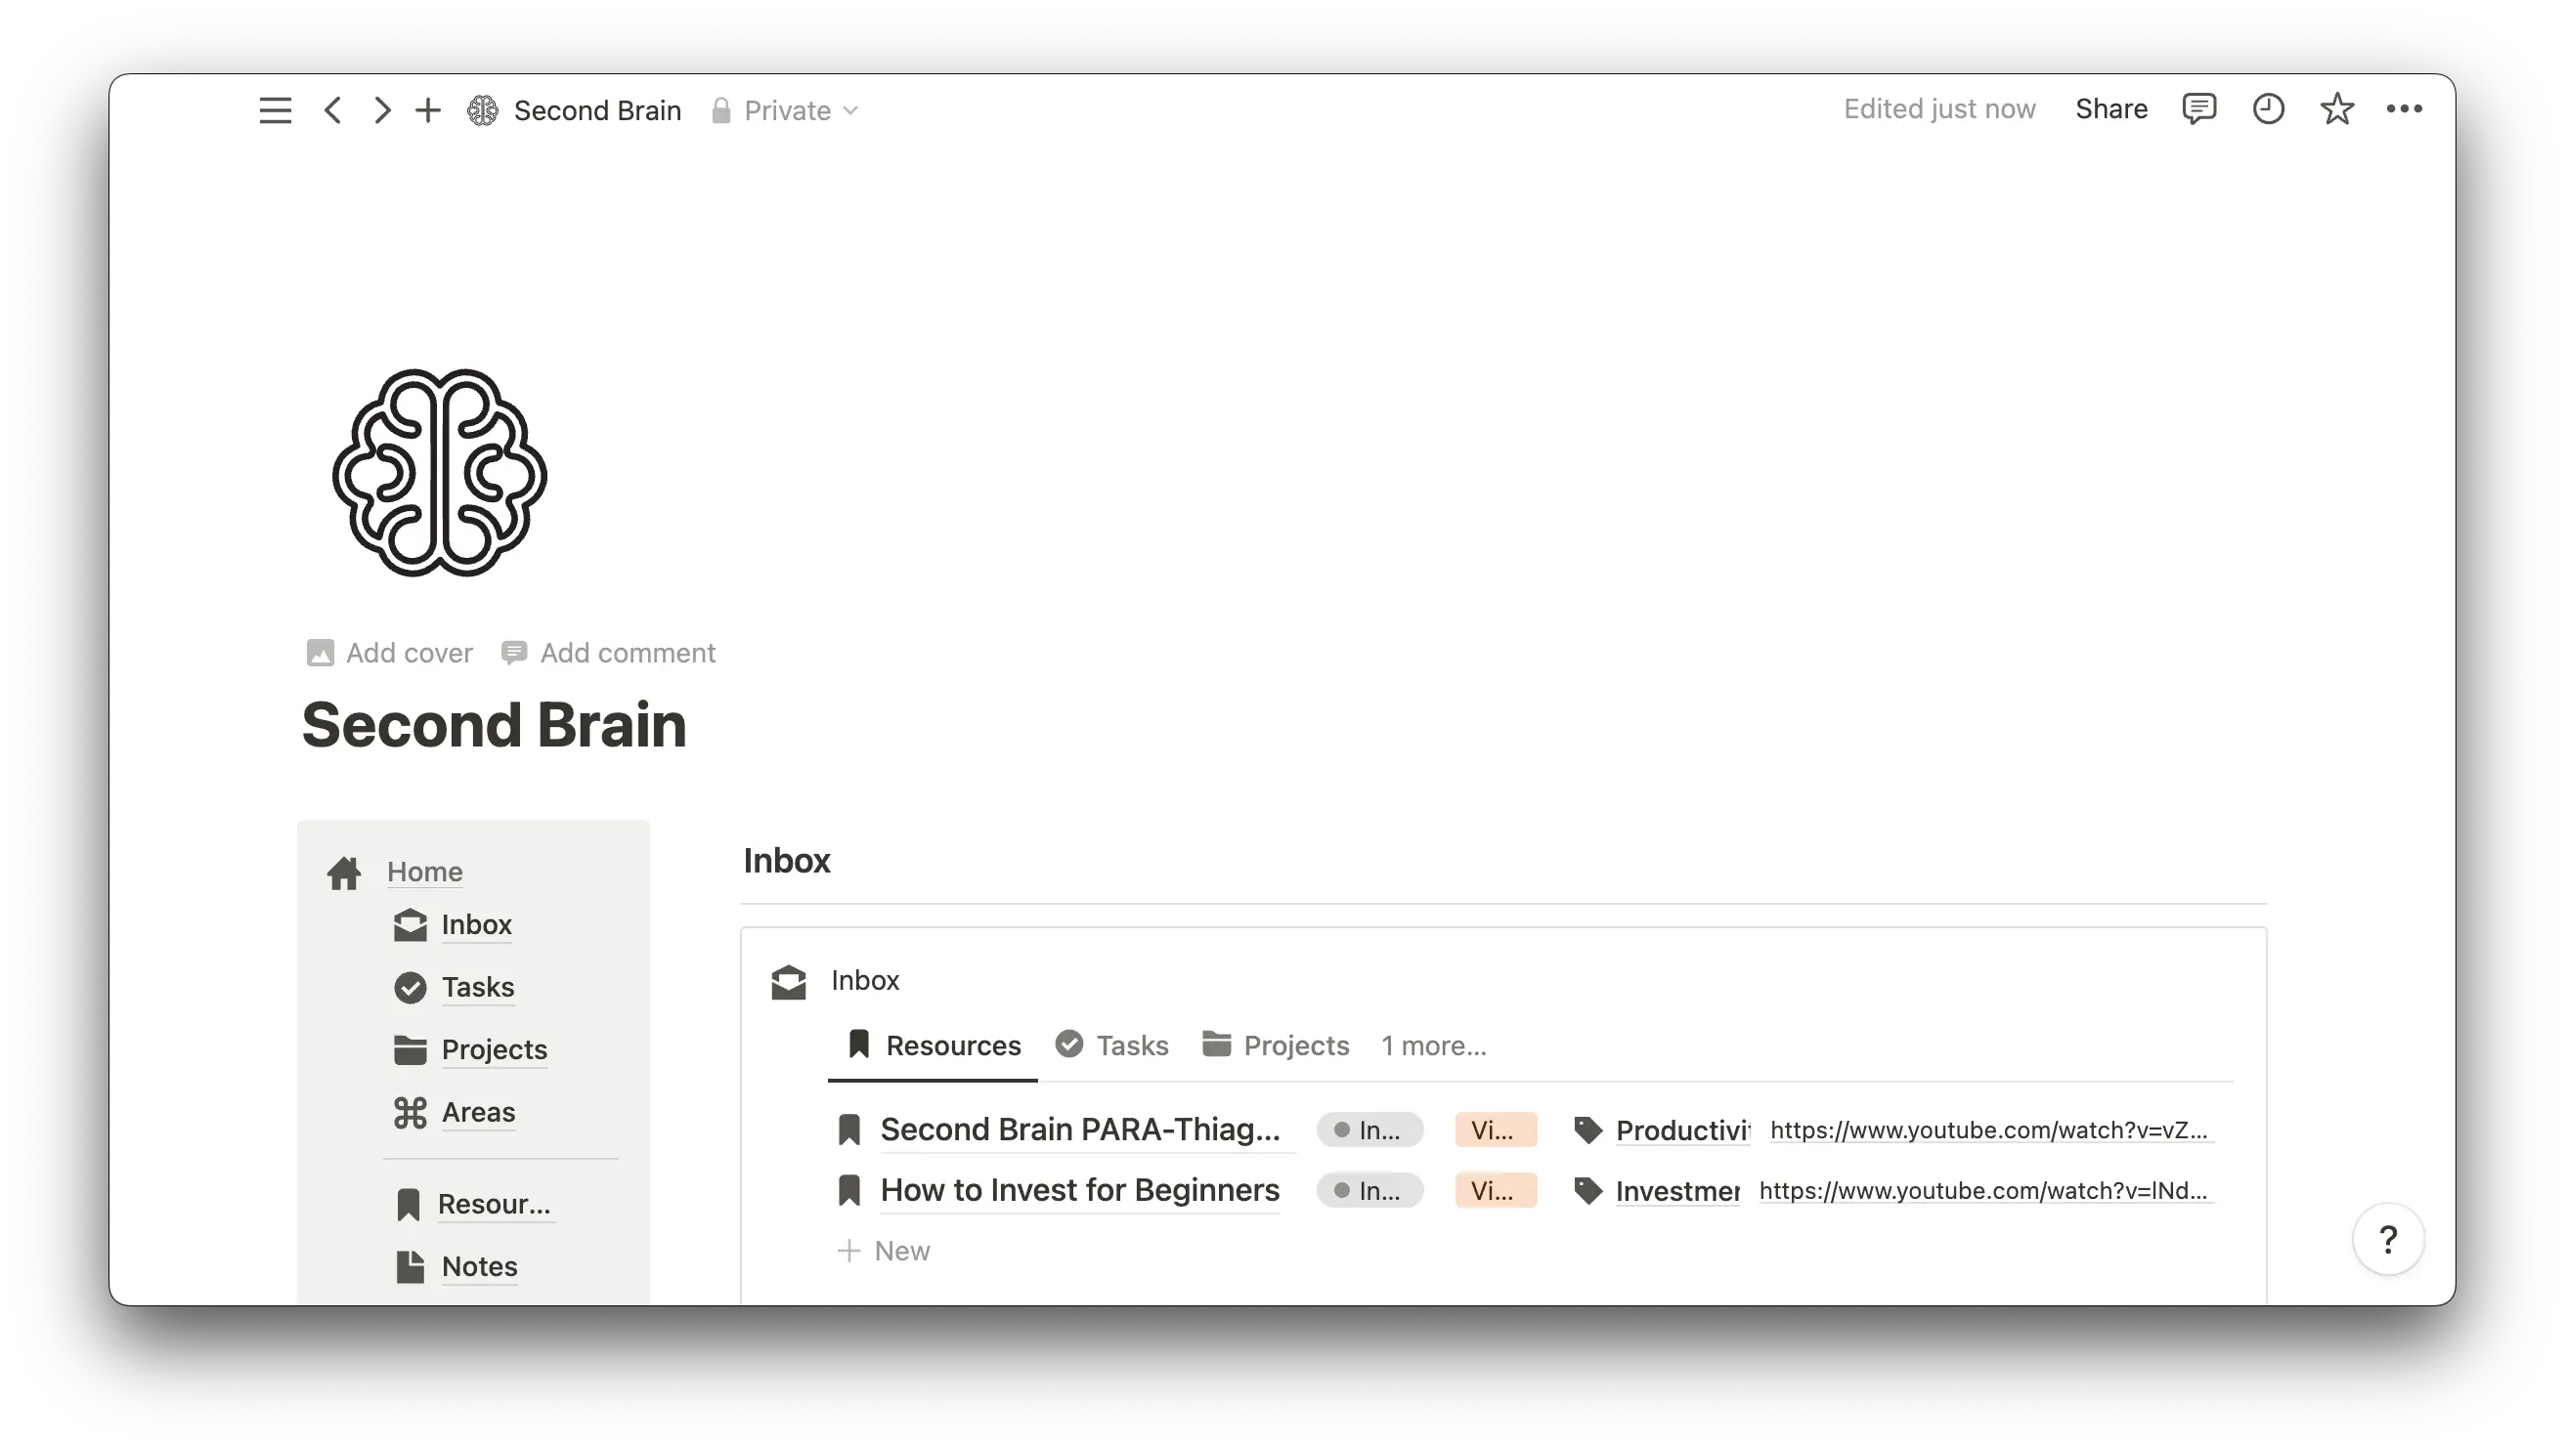This screenshot has height=1450, width=2565.
Task: Open Areas via the command key icon
Action: coord(410,1112)
